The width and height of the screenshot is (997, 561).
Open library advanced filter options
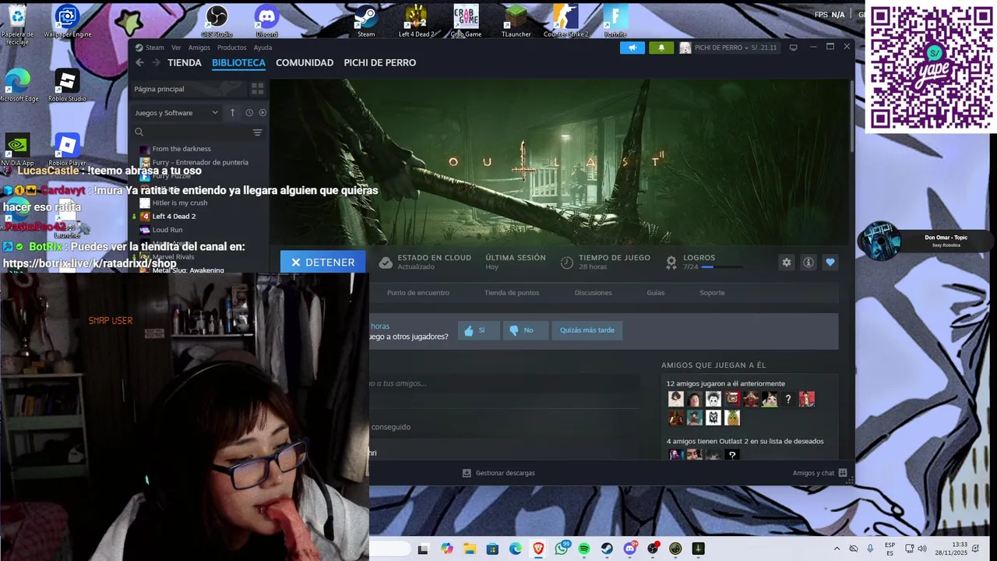point(257,132)
